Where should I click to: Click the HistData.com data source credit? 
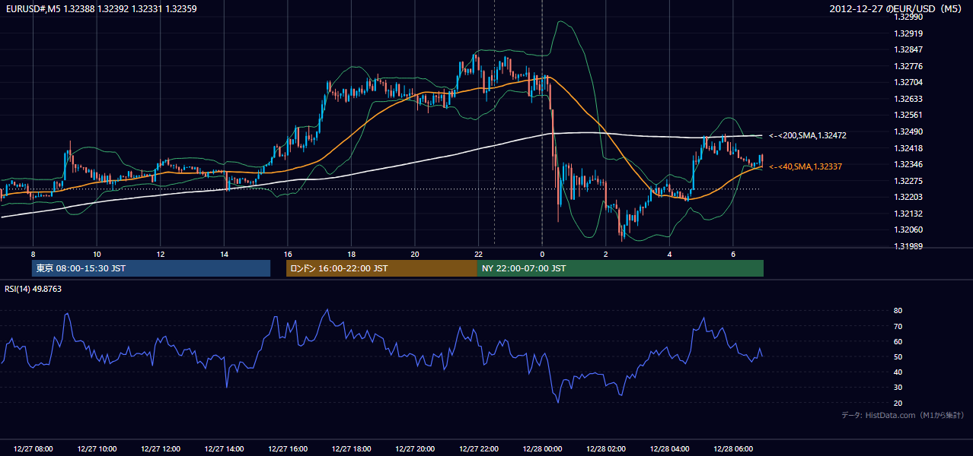(x=903, y=415)
